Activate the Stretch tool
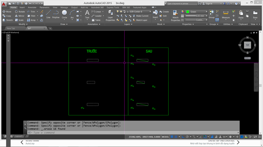Screen dimensions: 263x147 (x=8, y=20)
